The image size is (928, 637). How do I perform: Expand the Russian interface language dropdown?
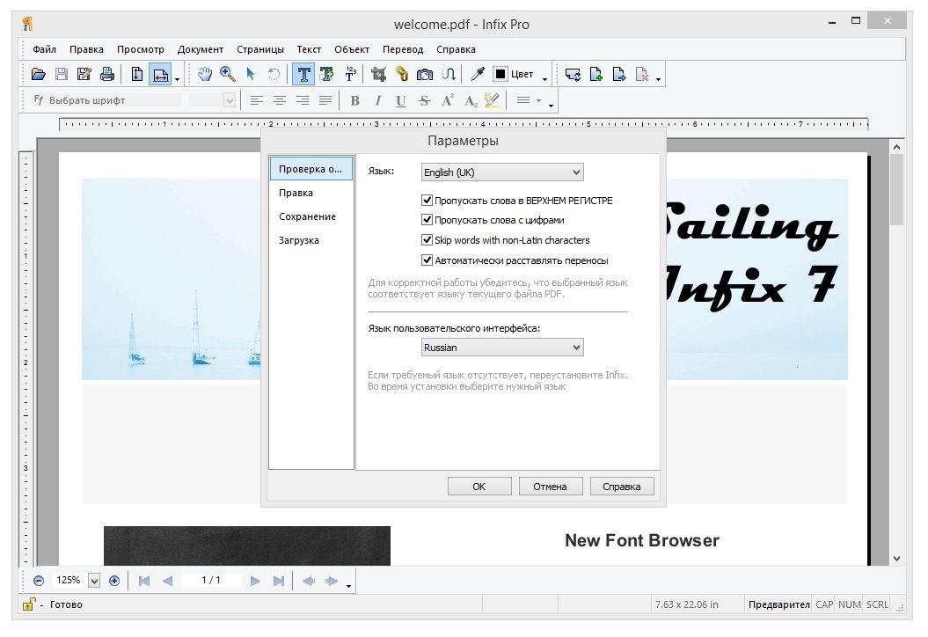pos(501,348)
